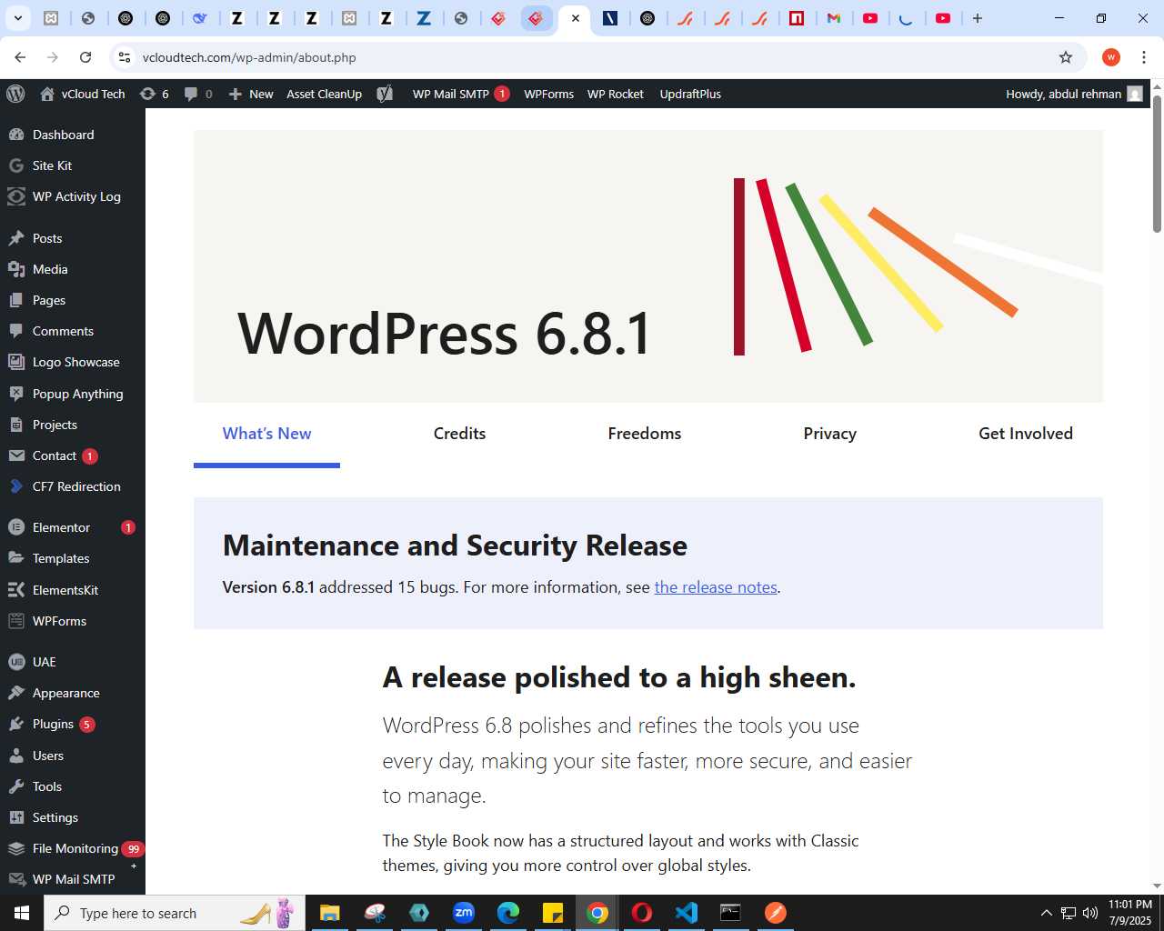Open WP Rocket in admin bar
This screenshot has height=931, width=1164.
click(615, 94)
